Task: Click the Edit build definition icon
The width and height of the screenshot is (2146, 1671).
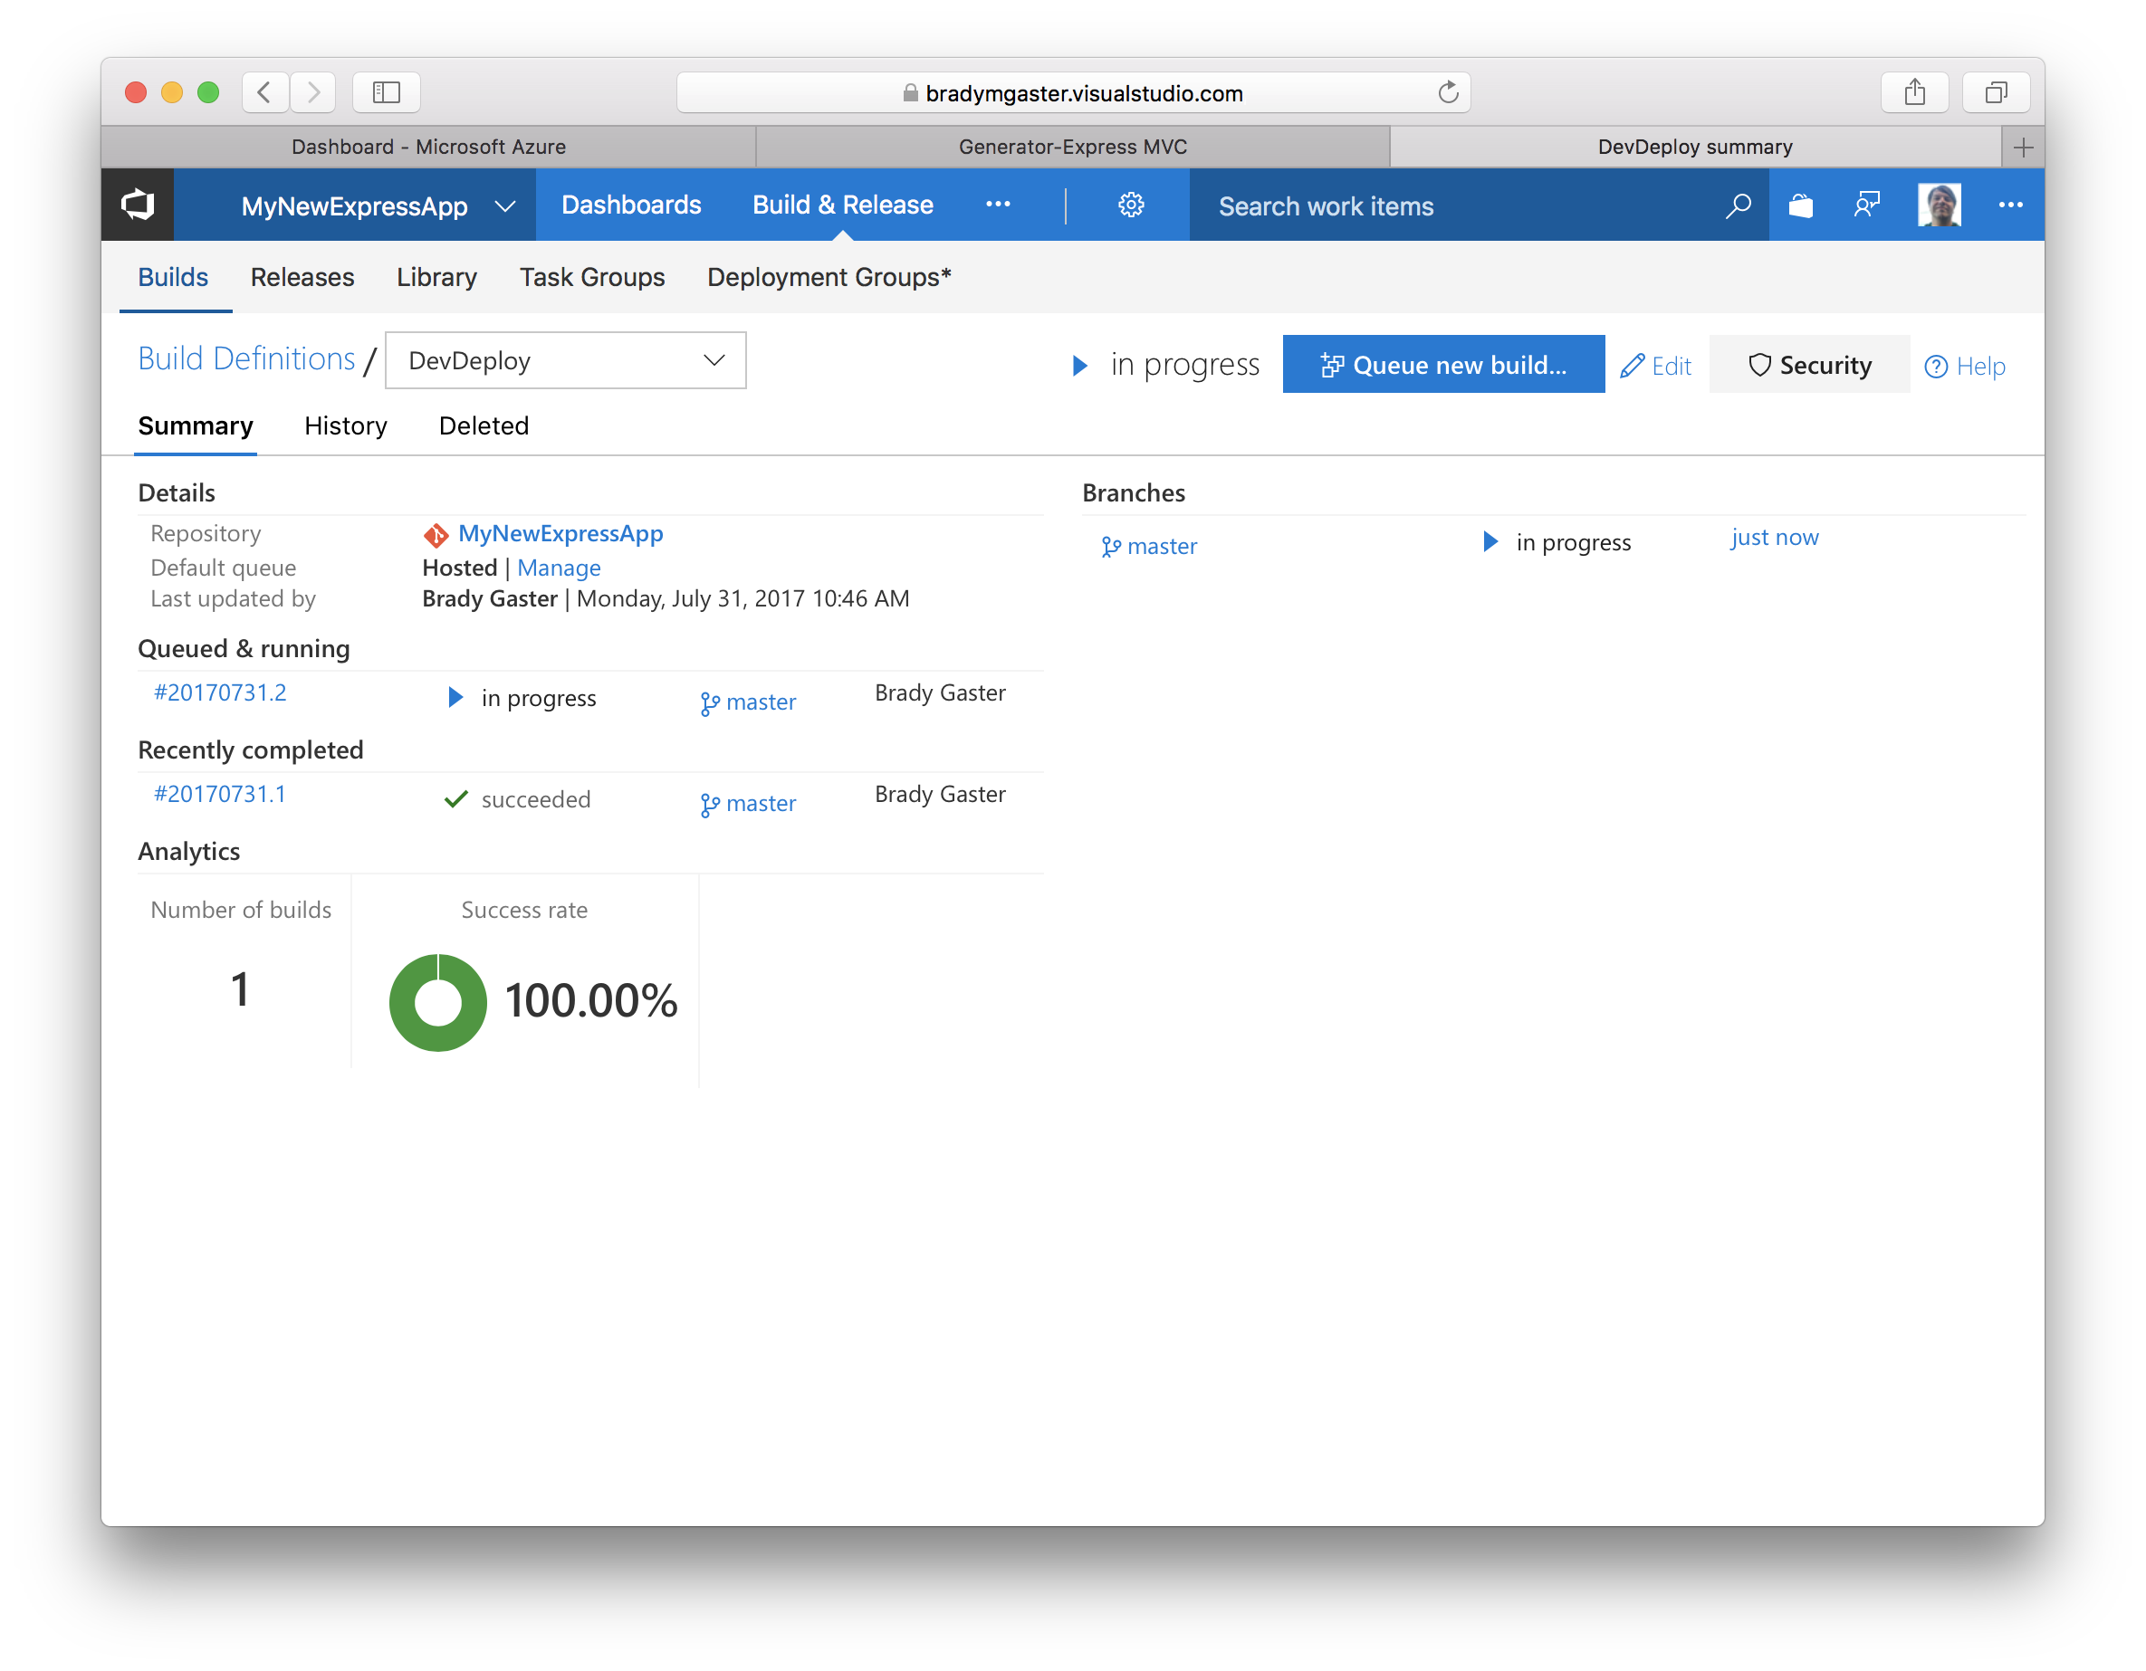Action: 1655,366
